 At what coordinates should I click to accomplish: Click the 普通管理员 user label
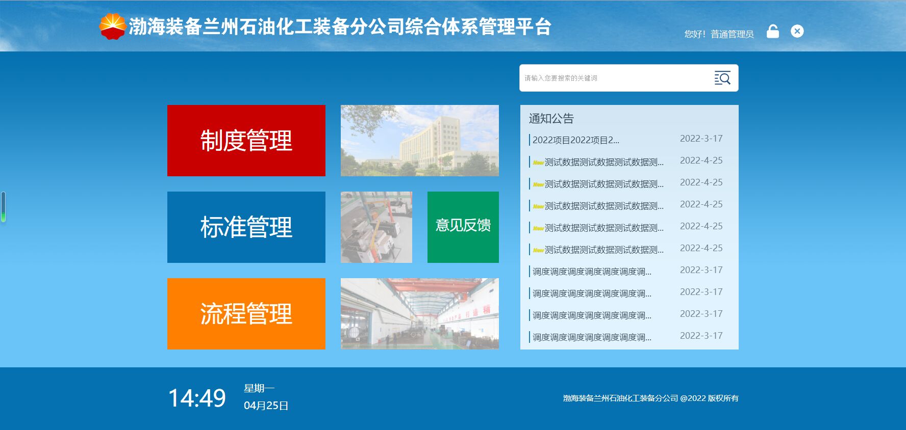[732, 34]
